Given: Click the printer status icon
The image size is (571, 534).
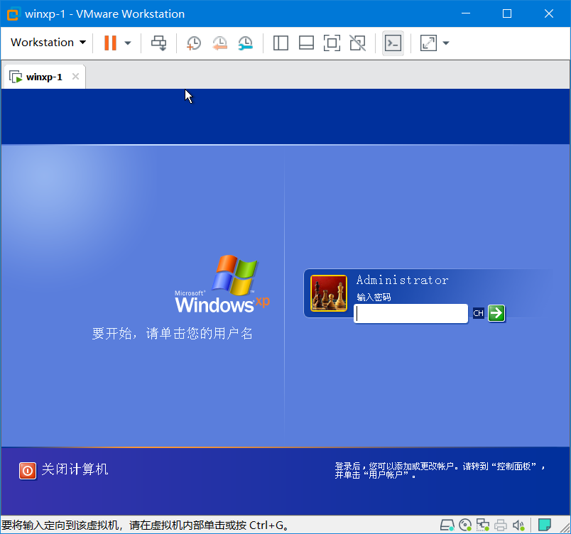Looking at the screenshot, I should pyautogui.click(x=501, y=525).
